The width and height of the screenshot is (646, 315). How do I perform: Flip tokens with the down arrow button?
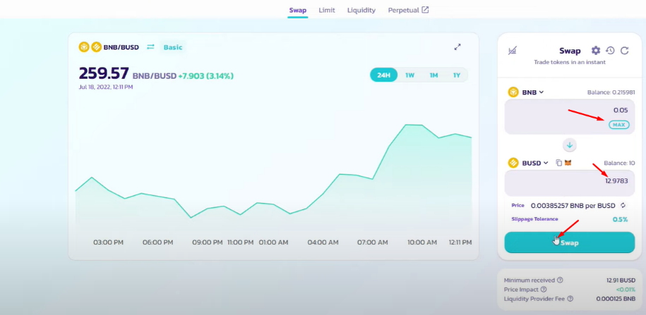[570, 144]
